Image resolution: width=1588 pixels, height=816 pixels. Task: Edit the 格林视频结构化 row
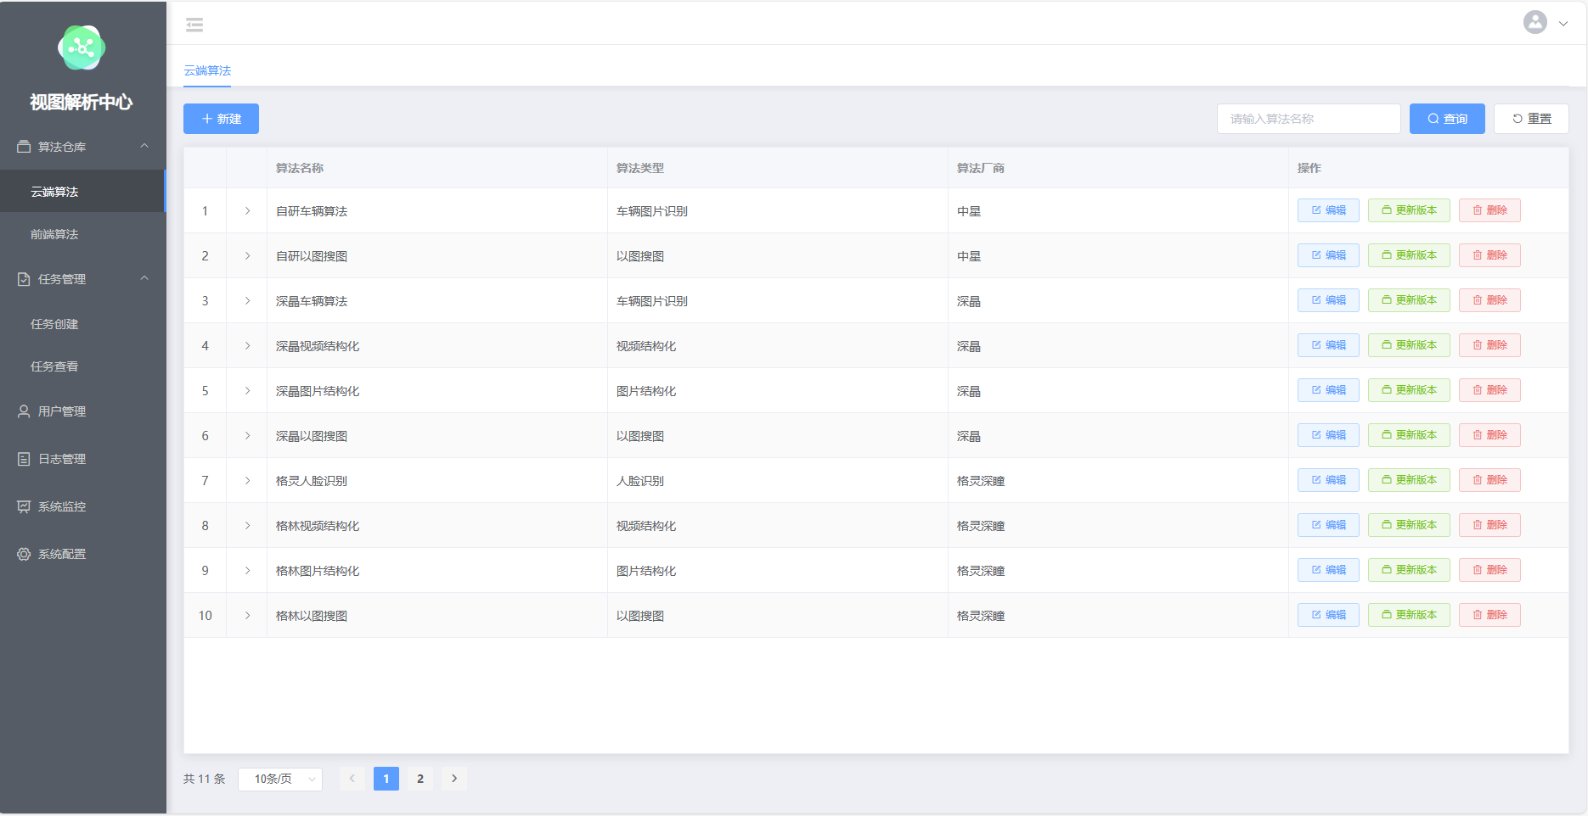pyautogui.click(x=1328, y=525)
